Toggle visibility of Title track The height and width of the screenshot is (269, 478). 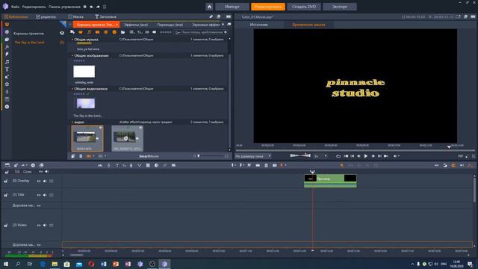[39, 195]
